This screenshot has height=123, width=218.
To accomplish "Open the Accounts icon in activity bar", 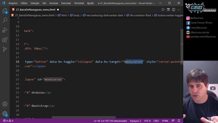I will pyautogui.click(x=5, y=104).
